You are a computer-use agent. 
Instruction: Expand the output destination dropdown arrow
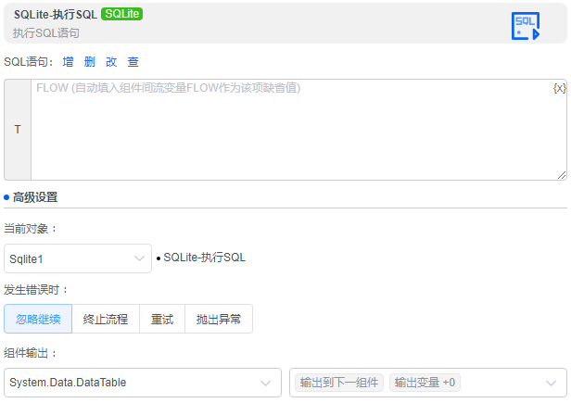click(x=551, y=383)
